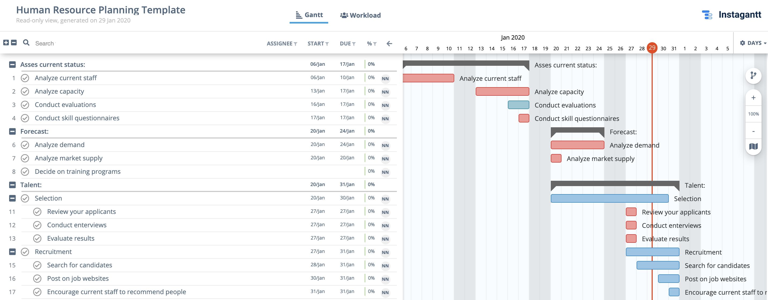Collapse the Talent section expander

coord(12,185)
